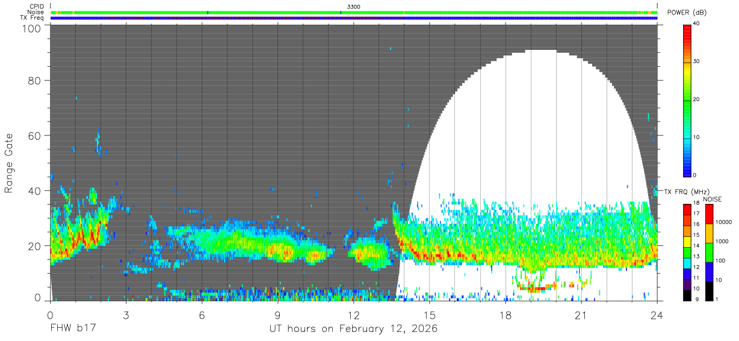Screen dimensions: 739x341
Task: Click the green noise indicator strip
Action: [354, 12]
